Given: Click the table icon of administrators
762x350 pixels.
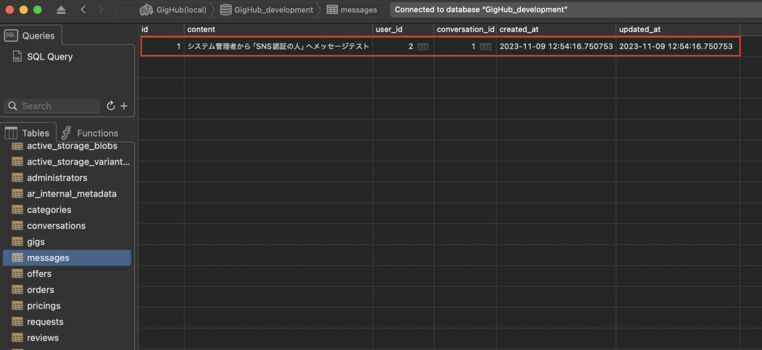Looking at the screenshot, I should coord(17,178).
